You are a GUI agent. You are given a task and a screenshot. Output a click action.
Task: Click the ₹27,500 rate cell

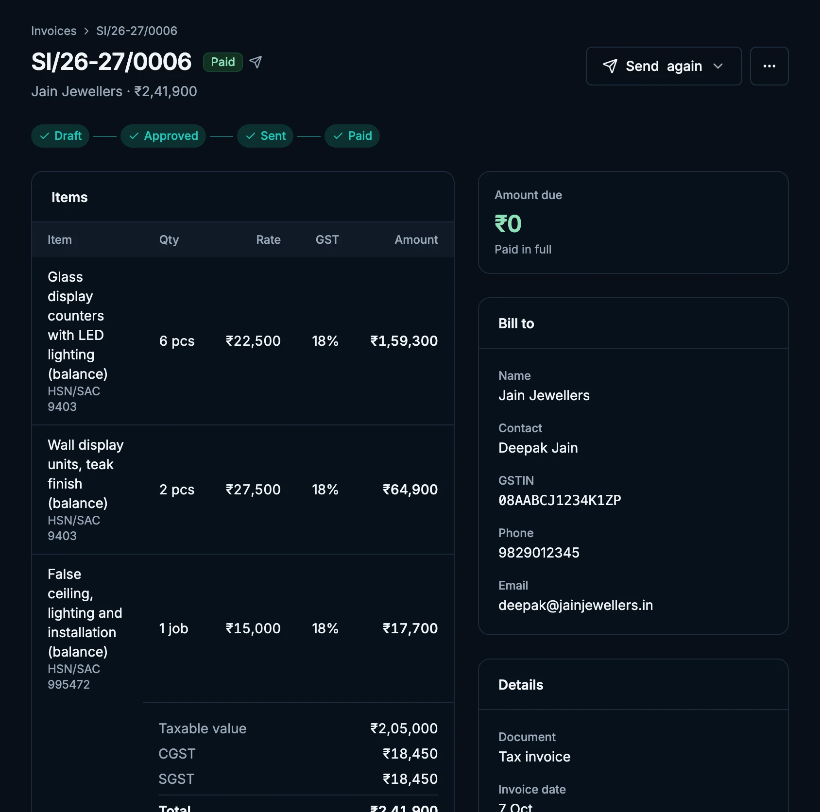click(253, 490)
